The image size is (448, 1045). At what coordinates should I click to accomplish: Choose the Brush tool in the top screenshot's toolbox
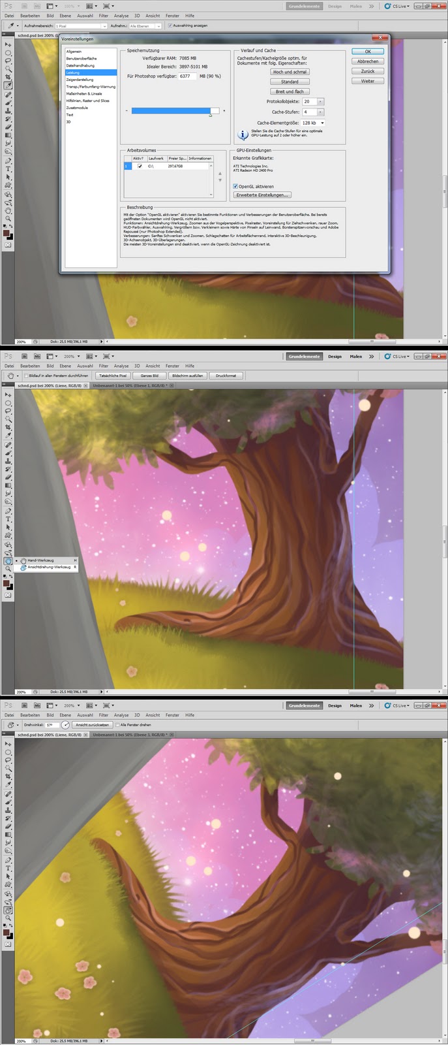click(8, 103)
